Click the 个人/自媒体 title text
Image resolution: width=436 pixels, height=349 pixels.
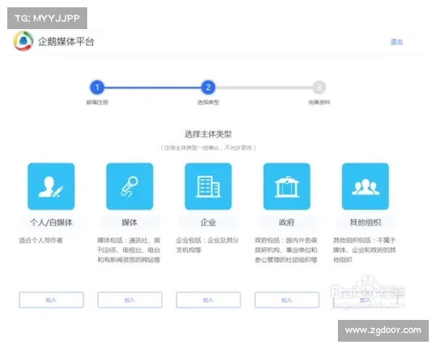point(51,222)
